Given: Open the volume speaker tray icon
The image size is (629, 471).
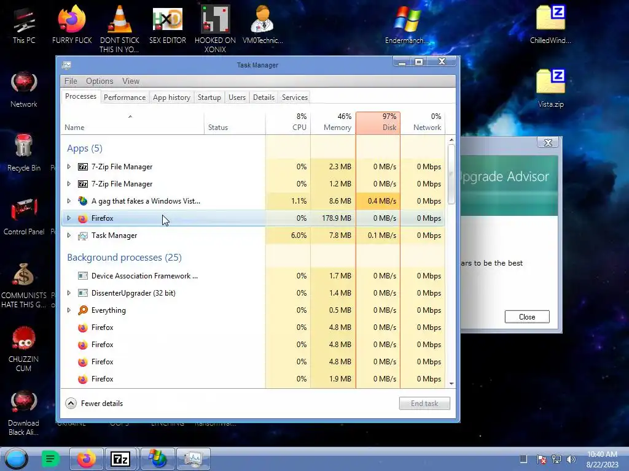Looking at the screenshot, I should coord(571,459).
